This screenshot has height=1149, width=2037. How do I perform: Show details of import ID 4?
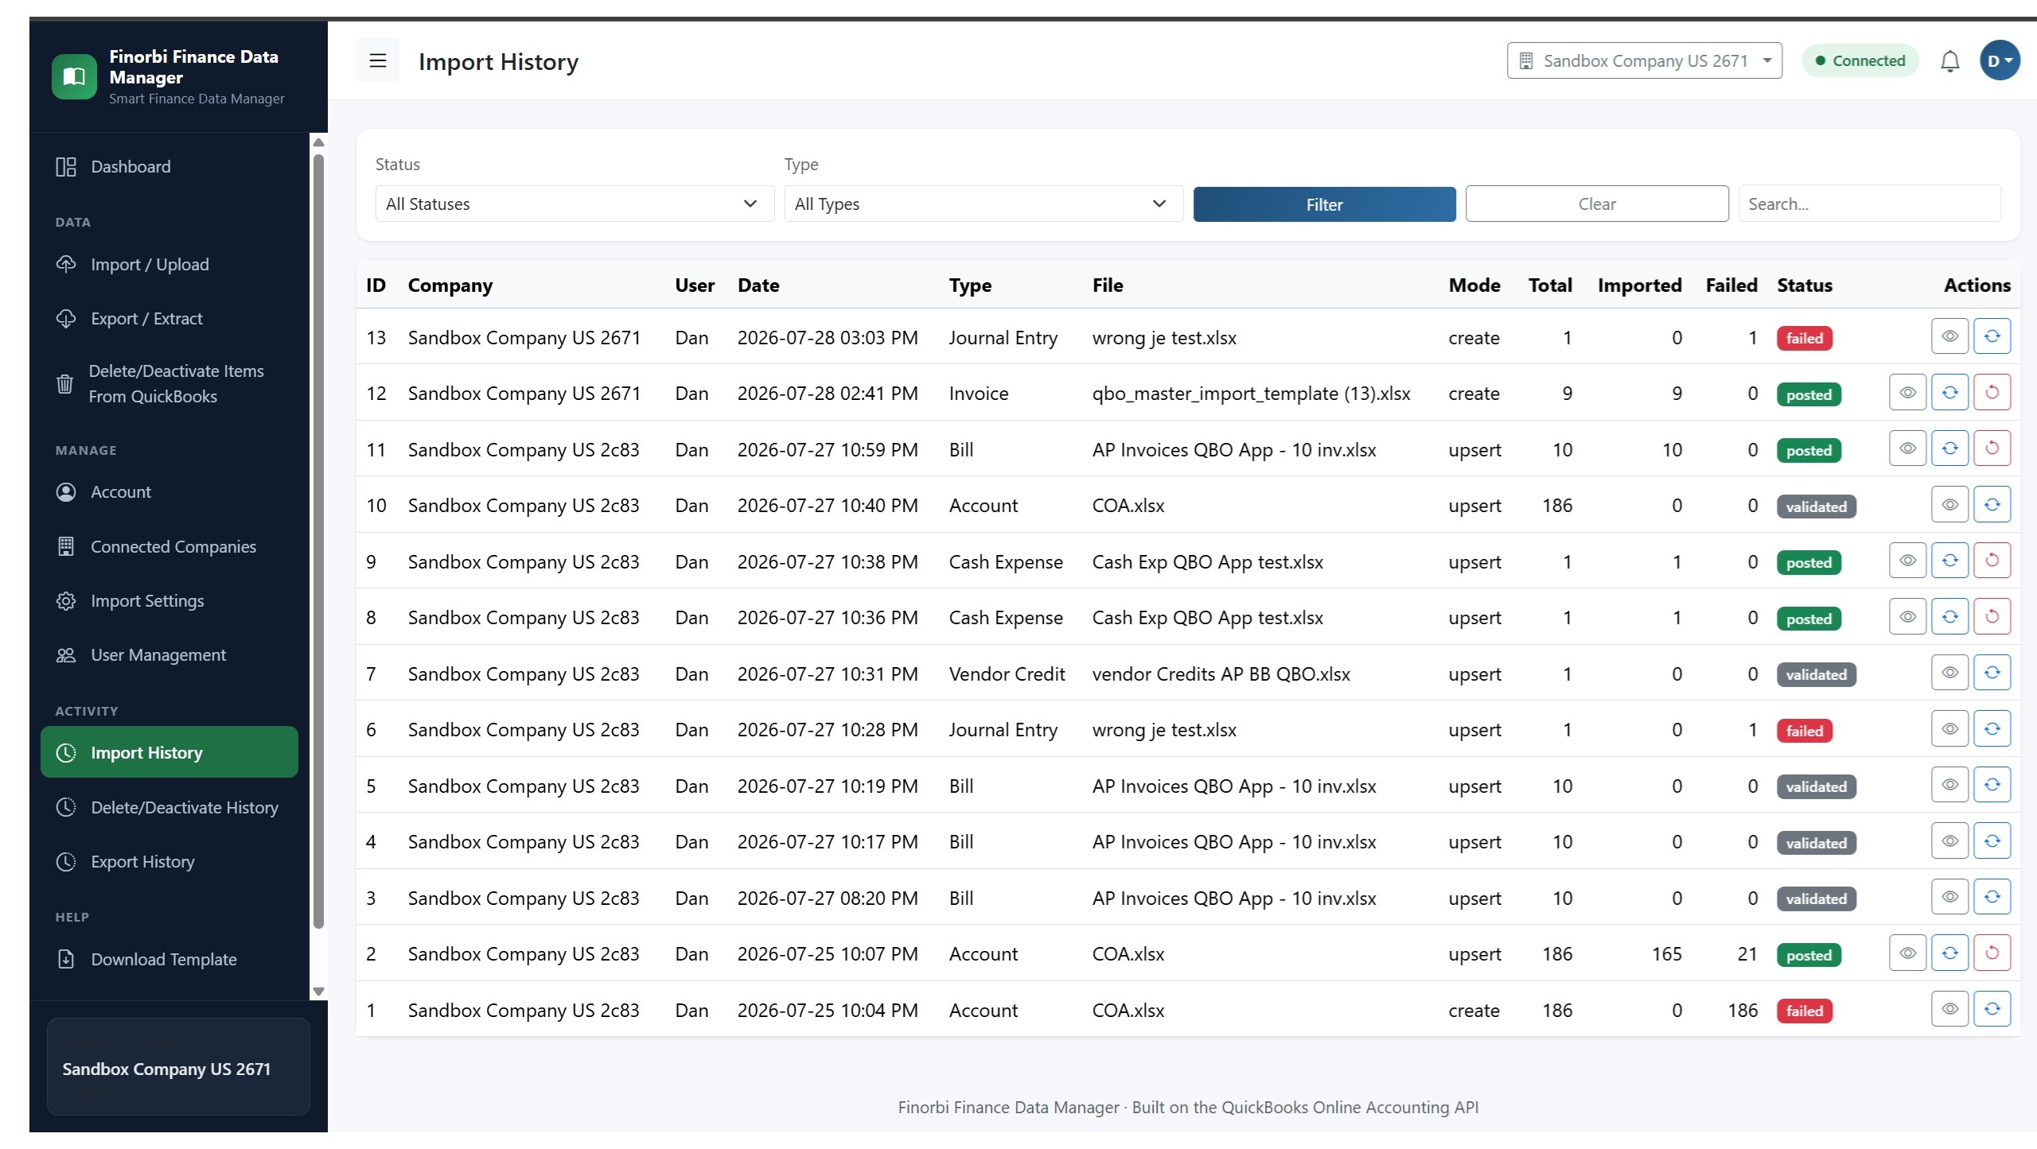[1949, 840]
